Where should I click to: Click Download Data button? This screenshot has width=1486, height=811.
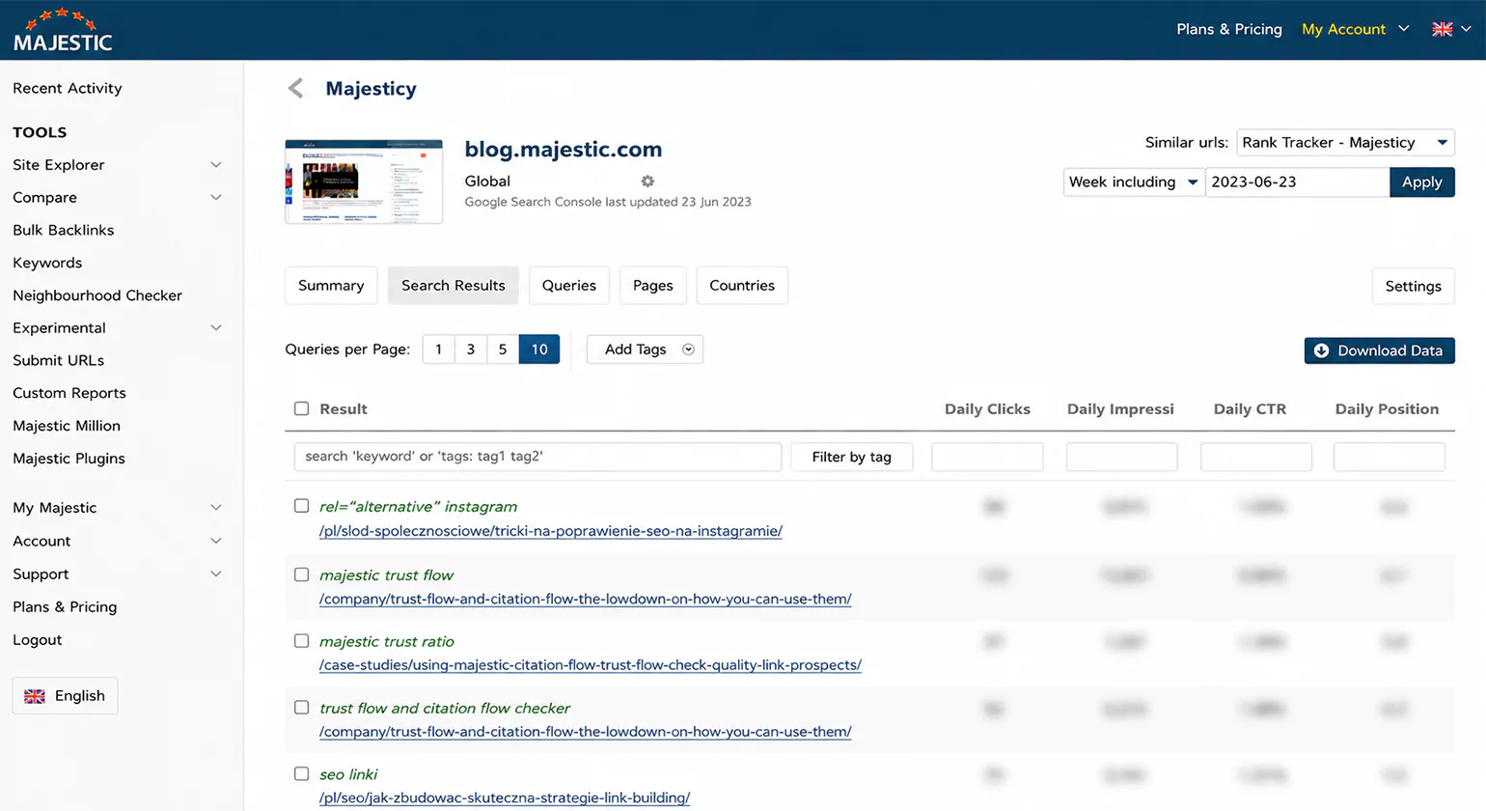[1380, 350]
